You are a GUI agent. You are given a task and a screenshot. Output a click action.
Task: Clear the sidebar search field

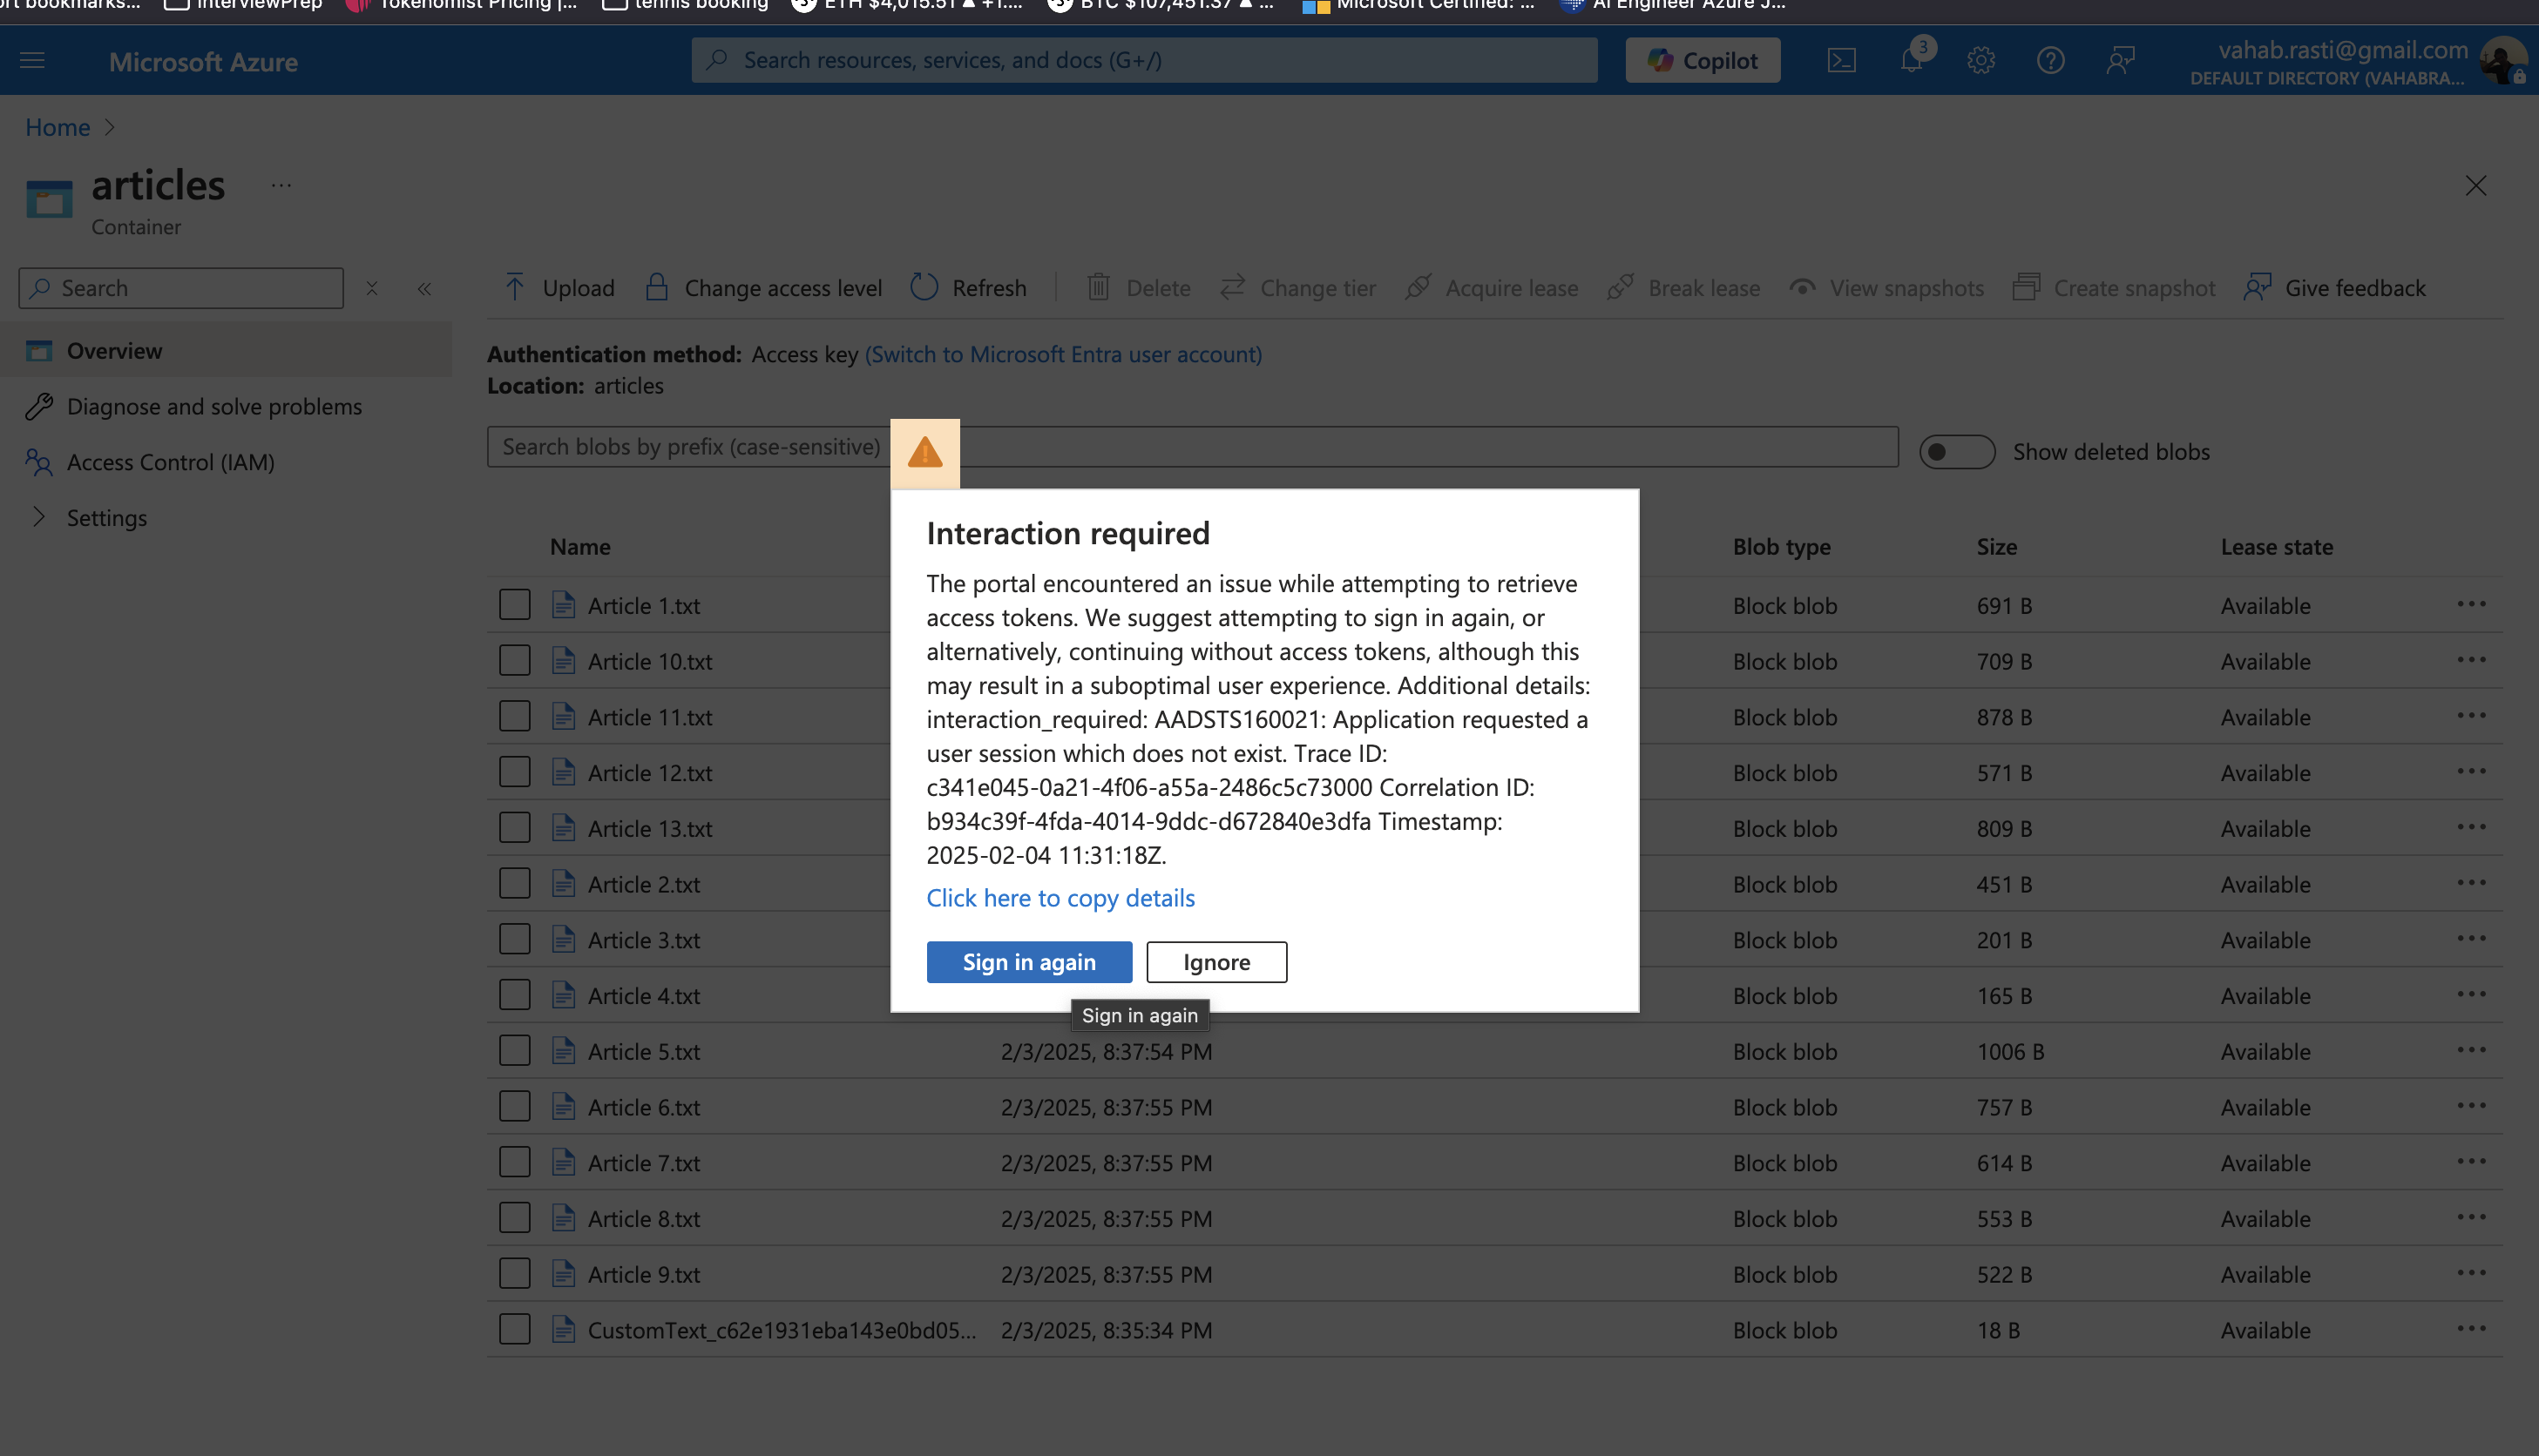pos(371,288)
